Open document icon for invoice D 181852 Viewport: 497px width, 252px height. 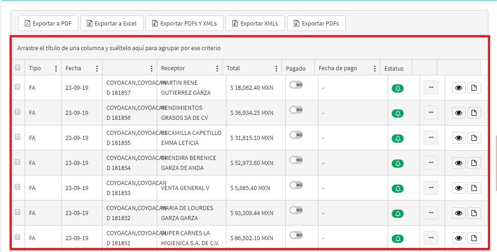coord(474,213)
